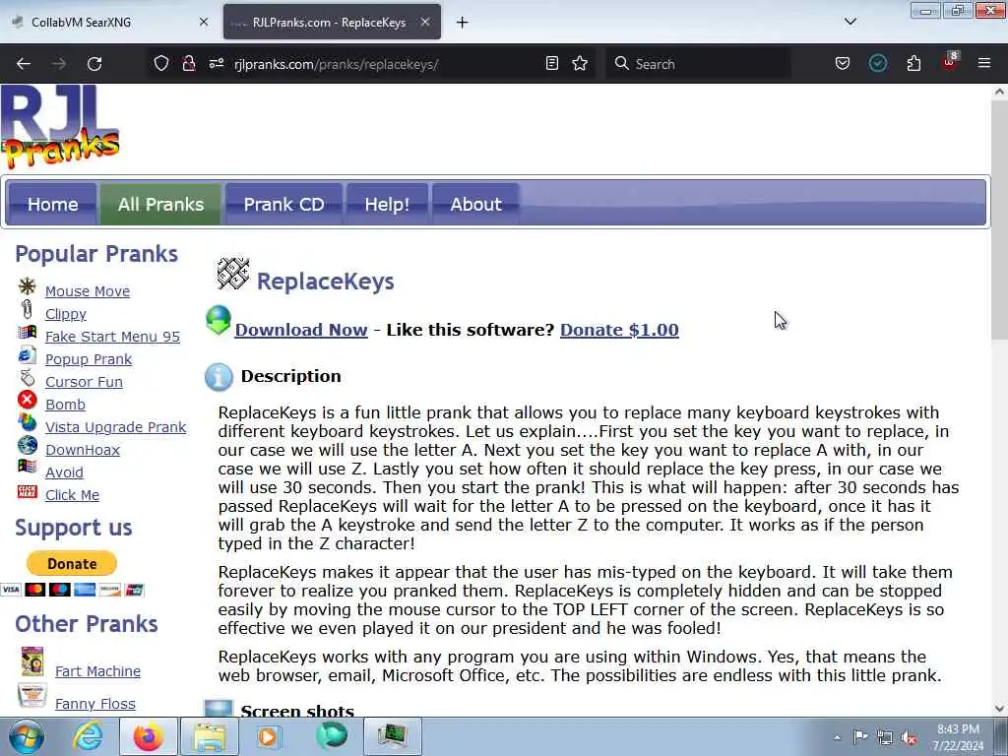Open the taskbar clock showing 8:43 PM
Screen dimensions: 1008x756
click(x=958, y=737)
